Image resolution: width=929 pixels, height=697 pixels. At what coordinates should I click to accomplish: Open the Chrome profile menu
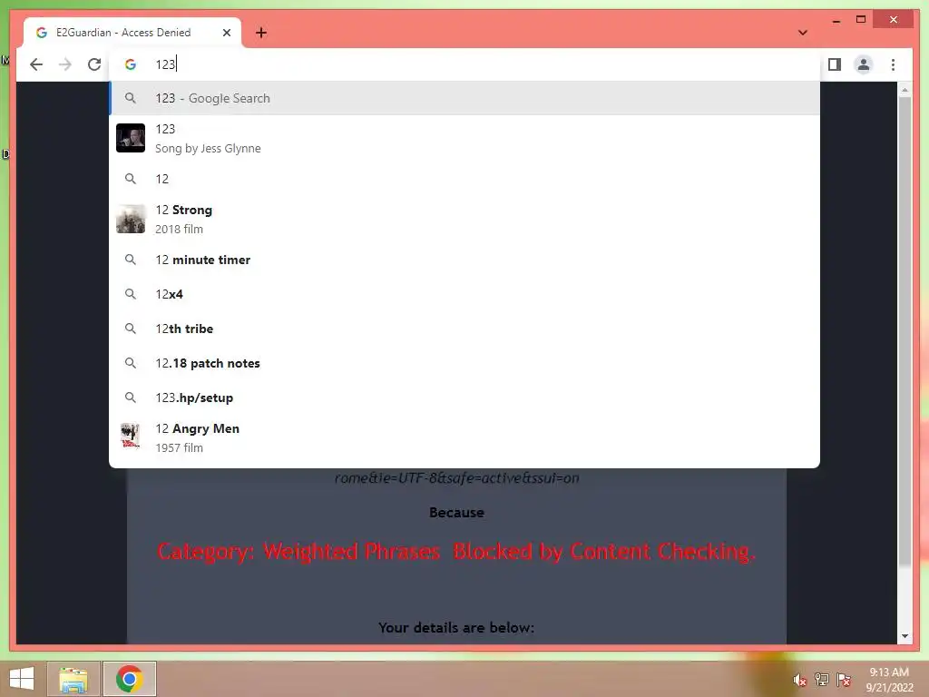pos(864,64)
